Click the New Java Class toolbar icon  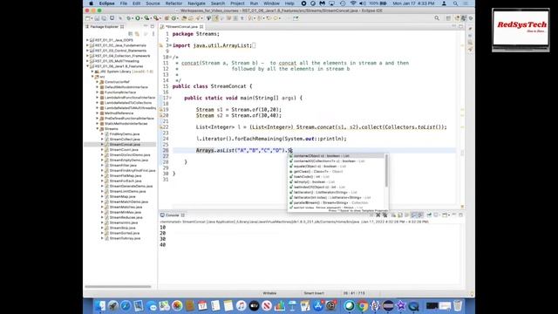(x=174, y=18)
